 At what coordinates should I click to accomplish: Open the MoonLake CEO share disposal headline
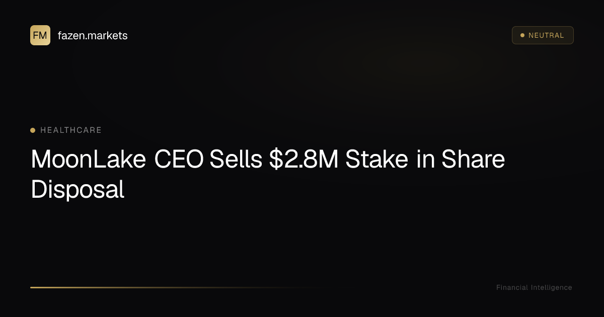[267, 174]
